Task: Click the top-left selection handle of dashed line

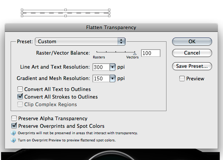Action: (22, 10)
